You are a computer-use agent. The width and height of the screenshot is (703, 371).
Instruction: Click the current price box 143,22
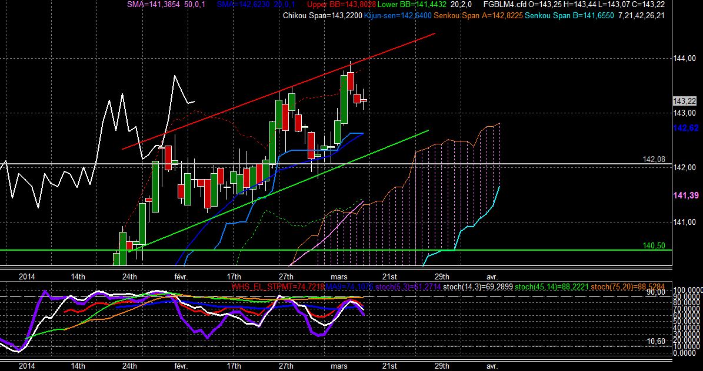click(x=685, y=102)
